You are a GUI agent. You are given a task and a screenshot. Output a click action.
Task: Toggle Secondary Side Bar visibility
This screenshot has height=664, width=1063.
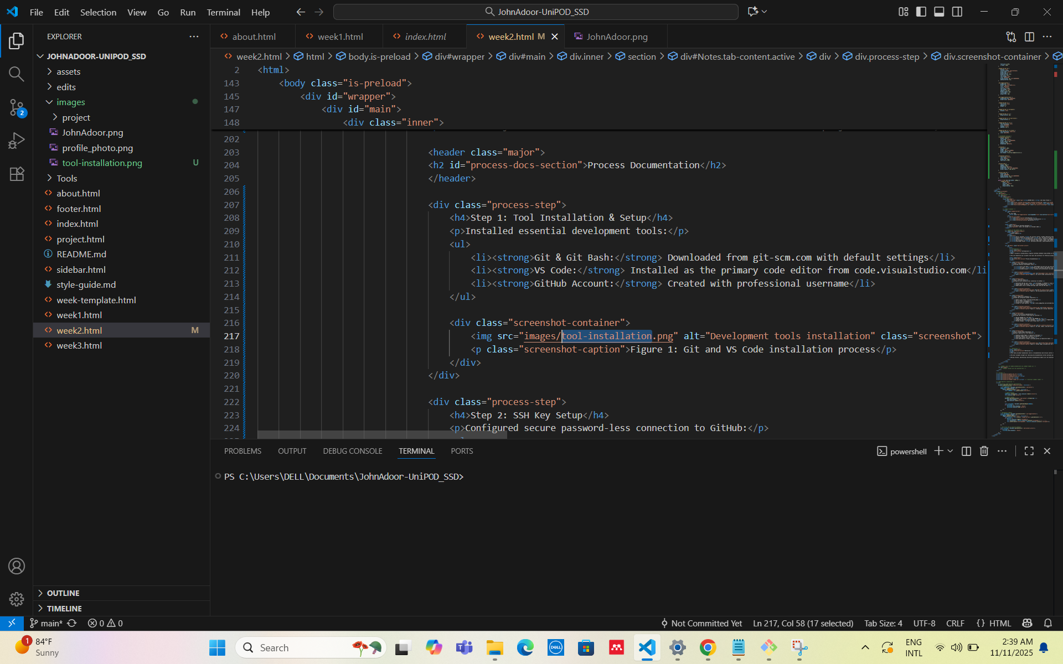click(957, 12)
